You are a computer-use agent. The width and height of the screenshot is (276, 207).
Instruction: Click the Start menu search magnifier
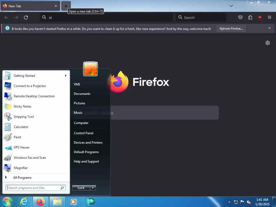62,188
